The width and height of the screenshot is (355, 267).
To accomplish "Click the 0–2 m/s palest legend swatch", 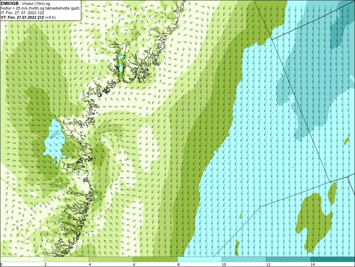I will coord(22,259).
